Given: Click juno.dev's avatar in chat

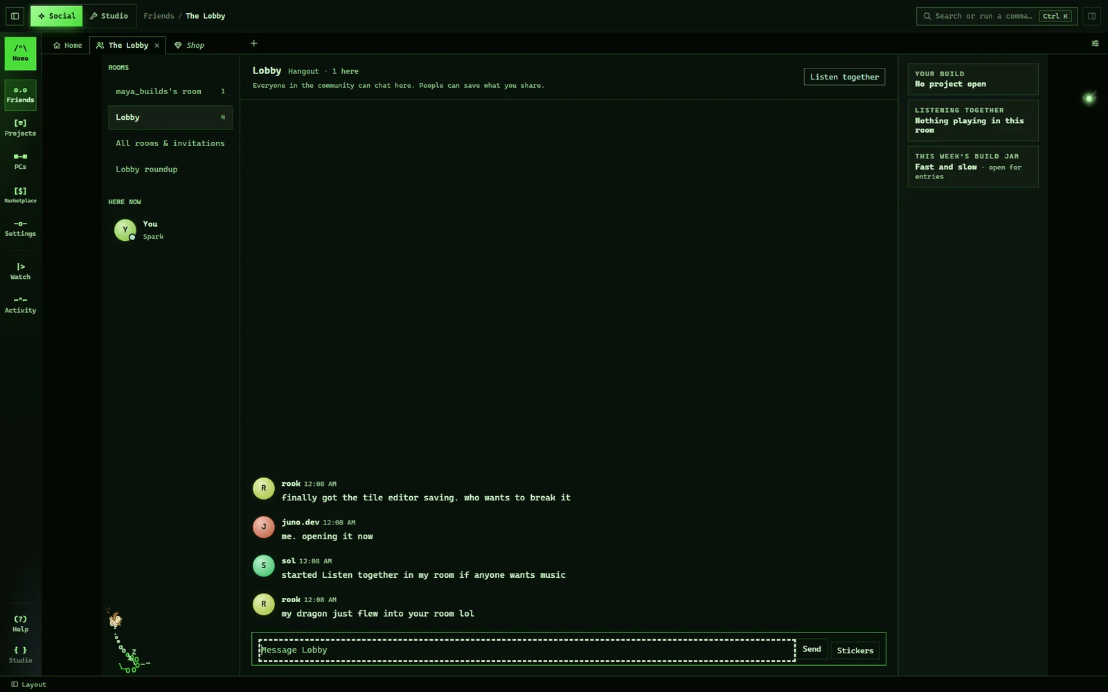Looking at the screenshot, I should pyautogui.click(x=263, y=527).
